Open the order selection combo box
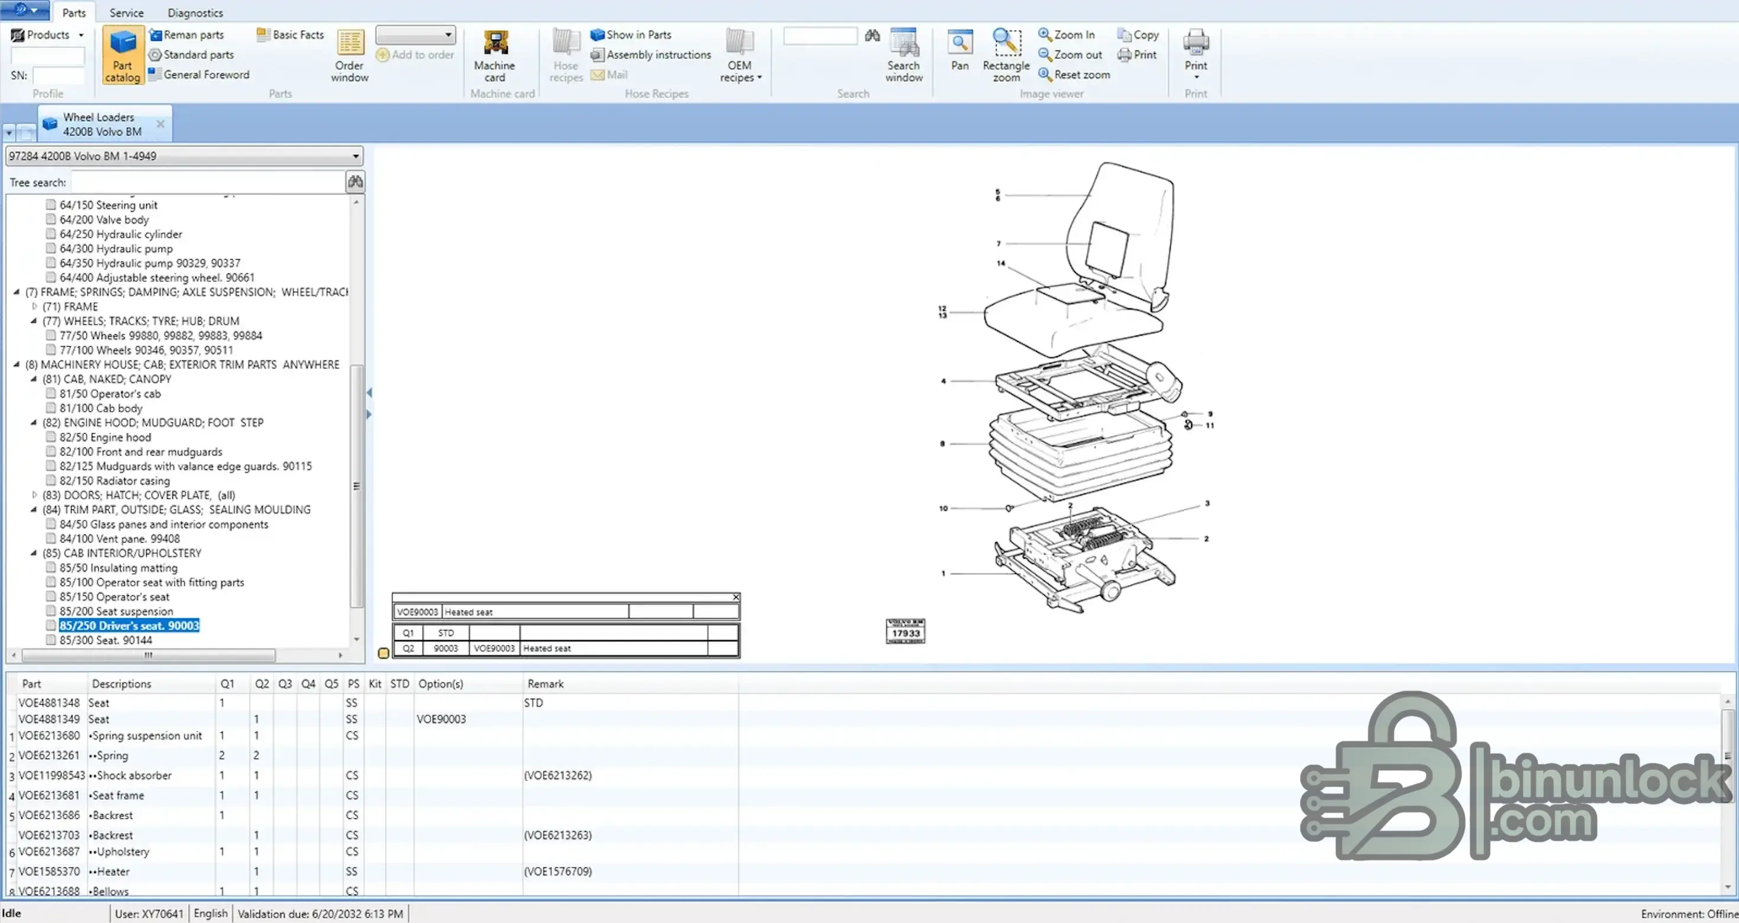 (415, 34)
